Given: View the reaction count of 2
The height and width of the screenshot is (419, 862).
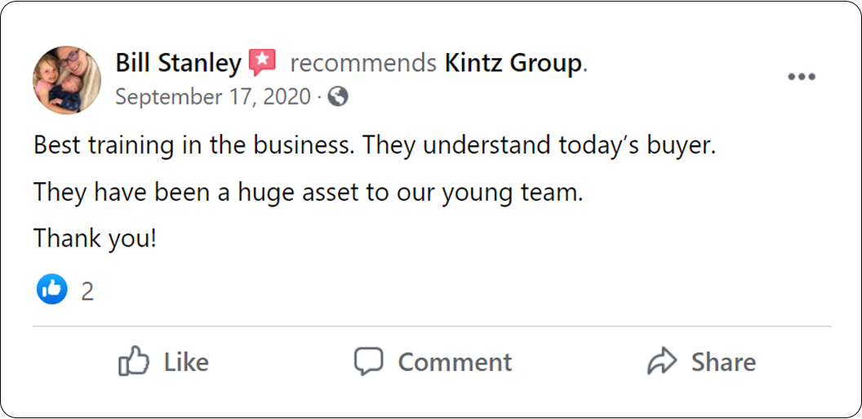Looking at the screenshot, I should [87, 291].
